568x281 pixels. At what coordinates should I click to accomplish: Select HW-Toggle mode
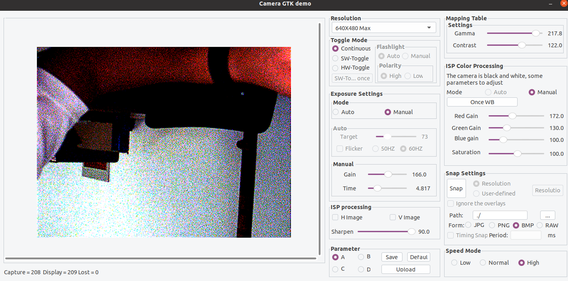351,68
